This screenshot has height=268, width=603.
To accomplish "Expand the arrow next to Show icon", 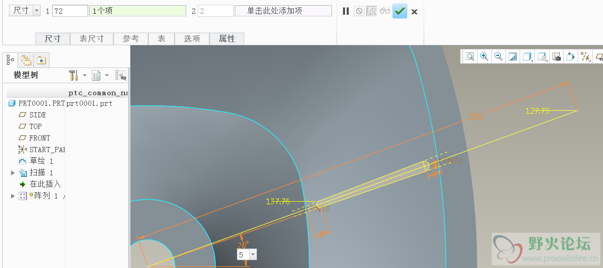I will [107, 75].
